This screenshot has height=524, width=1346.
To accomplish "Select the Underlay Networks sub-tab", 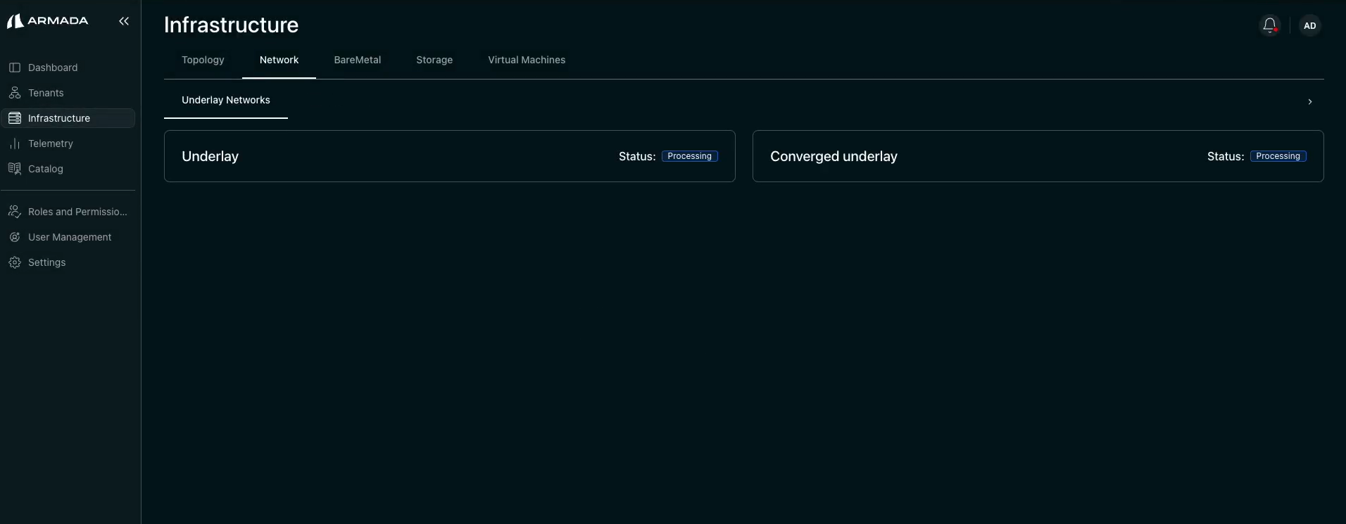I will (225, 100).
